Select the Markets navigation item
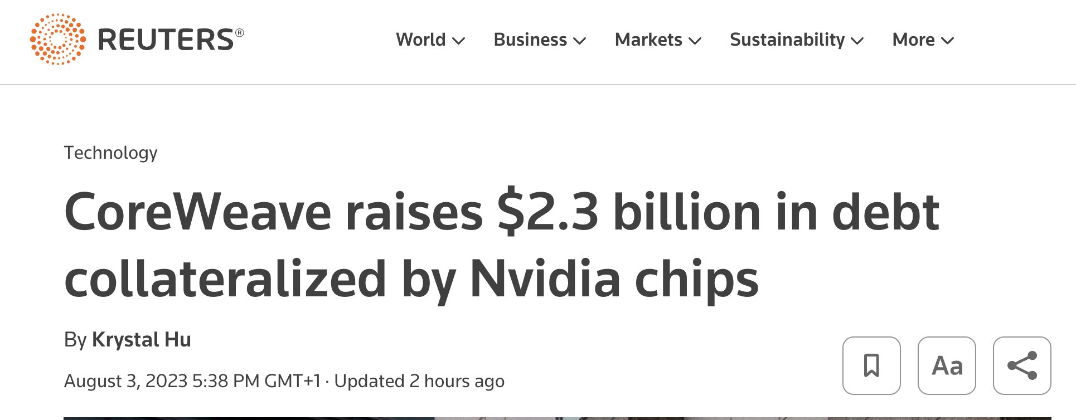Image resolution: width=1076 pixels, height=420 pixels. point(648,40)
